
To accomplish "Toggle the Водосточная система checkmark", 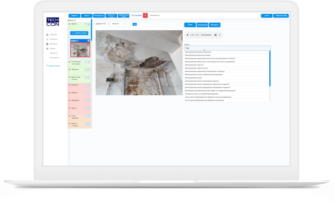I will pyautogui.click(x=88, y=77).
